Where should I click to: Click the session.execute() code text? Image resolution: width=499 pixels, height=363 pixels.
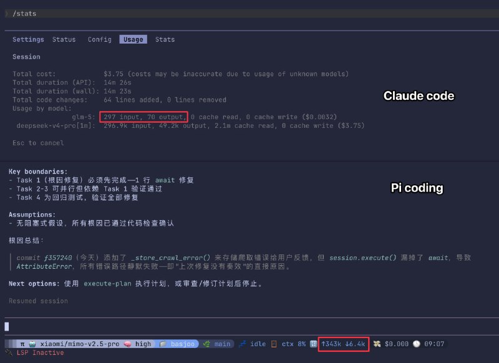pos(363,258)
